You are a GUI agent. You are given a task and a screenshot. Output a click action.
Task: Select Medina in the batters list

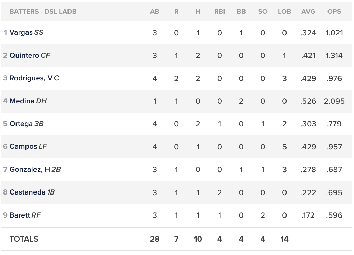22,101
